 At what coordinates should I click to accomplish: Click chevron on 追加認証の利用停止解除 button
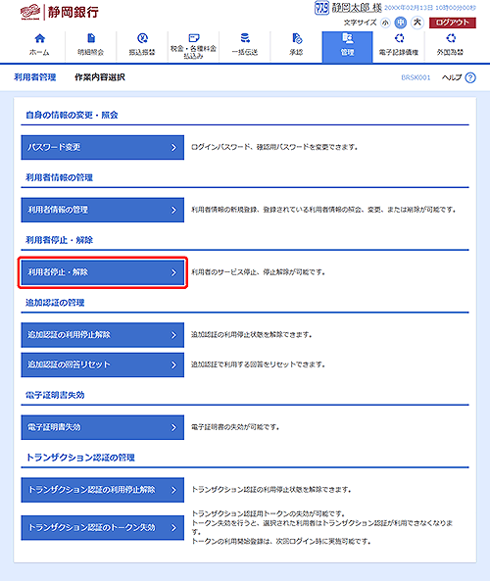[173, 335]
